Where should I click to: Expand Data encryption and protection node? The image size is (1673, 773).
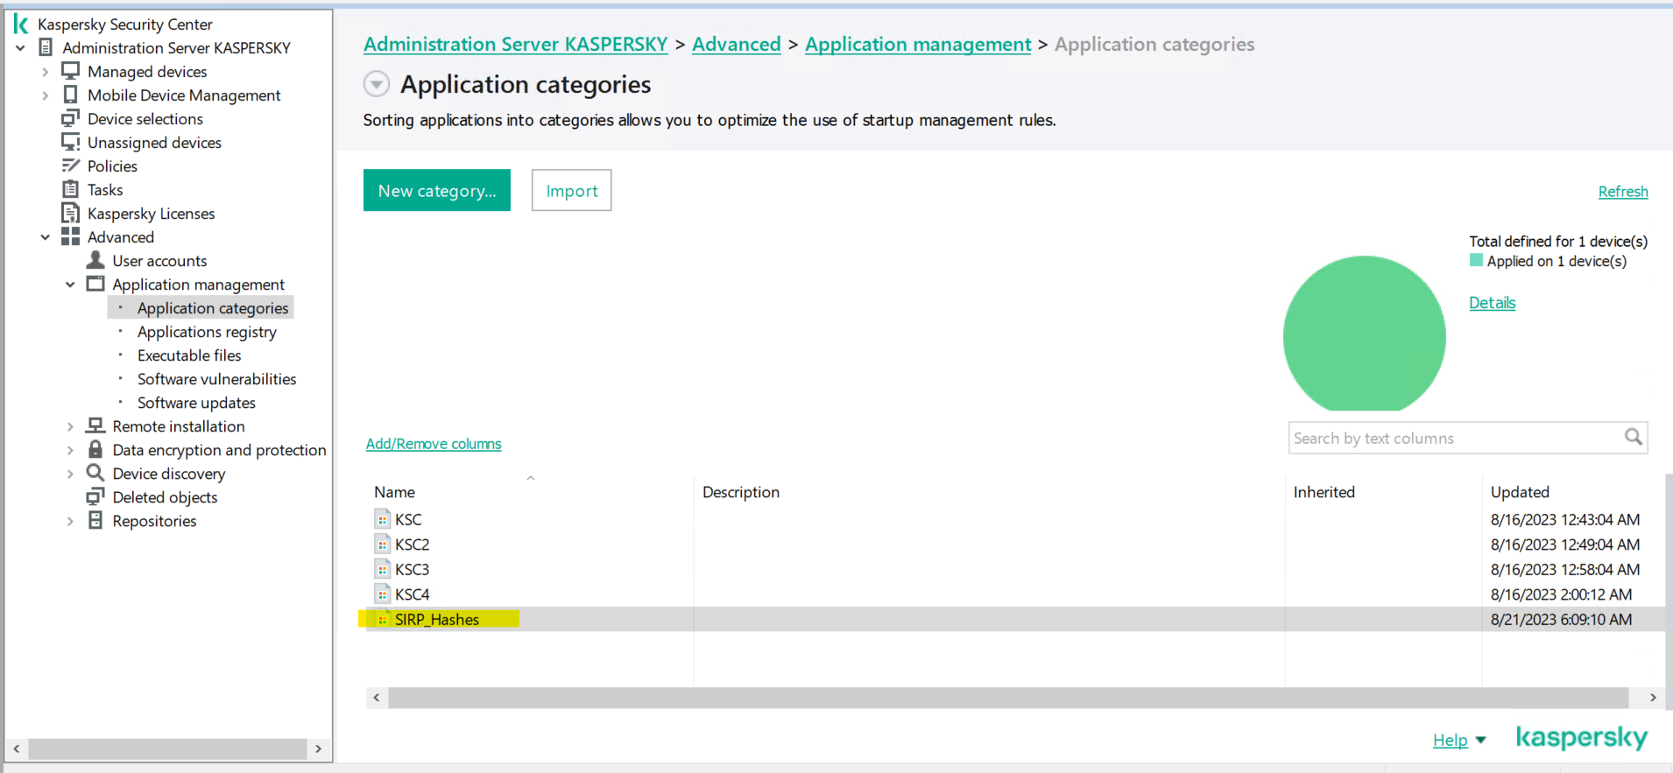[70, 450]
